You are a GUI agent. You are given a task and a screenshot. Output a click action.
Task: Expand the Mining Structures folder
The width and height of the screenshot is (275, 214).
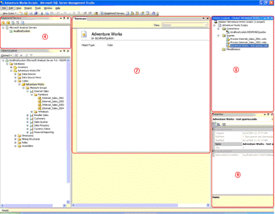[x=15, y=139]
